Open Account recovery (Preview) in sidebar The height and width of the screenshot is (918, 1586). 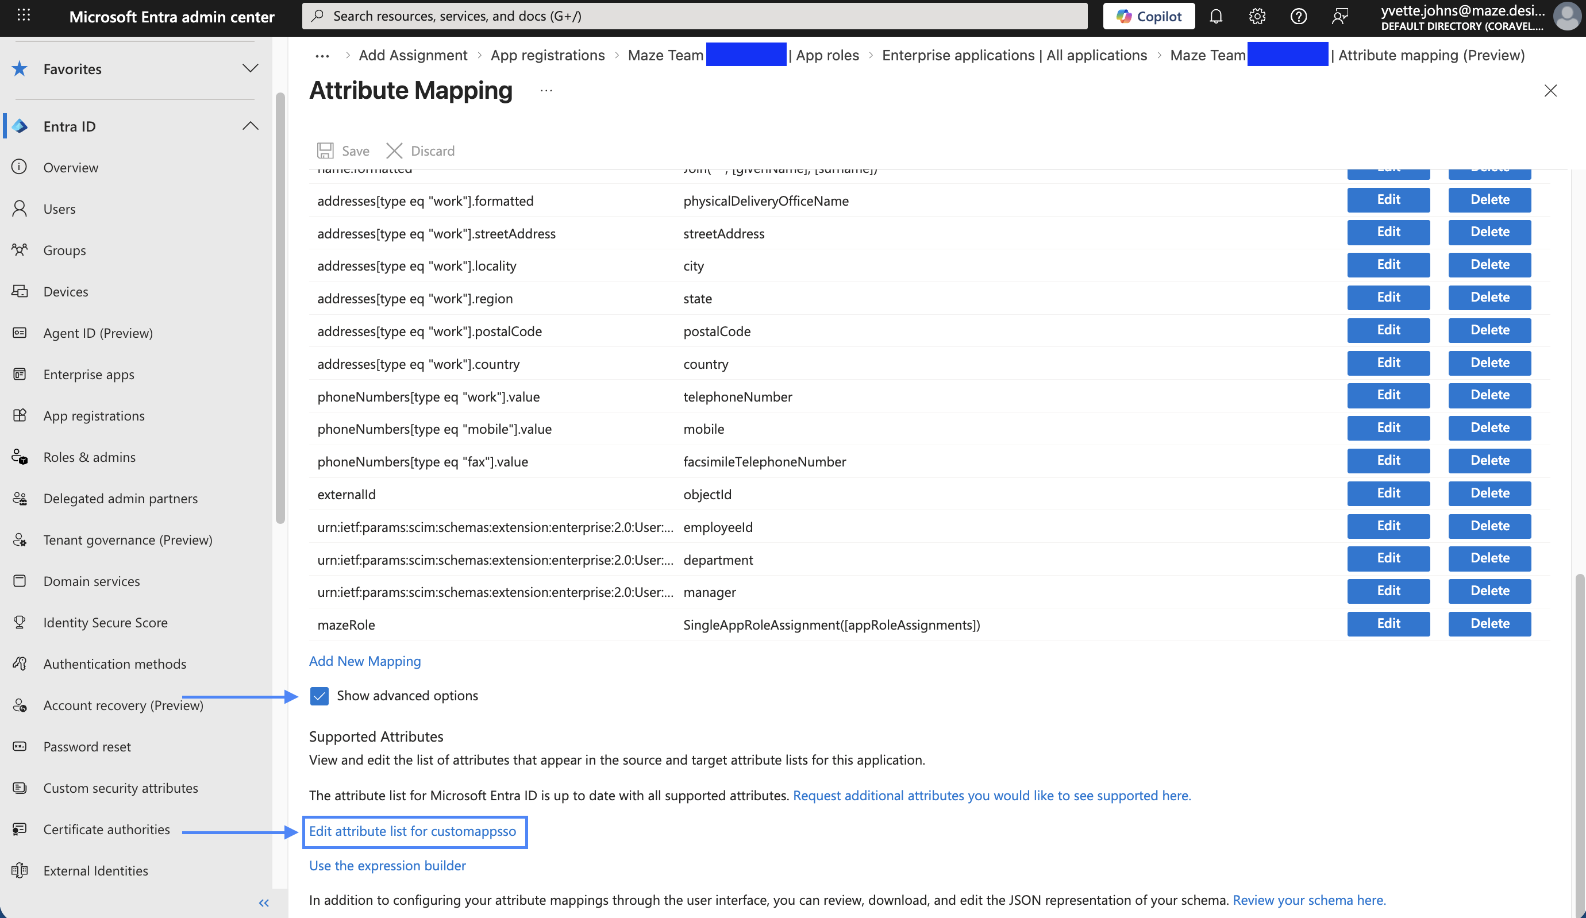(x=124, y=705)
